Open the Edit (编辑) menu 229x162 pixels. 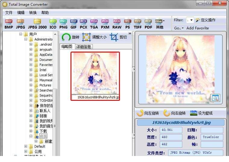pos(21,13)
